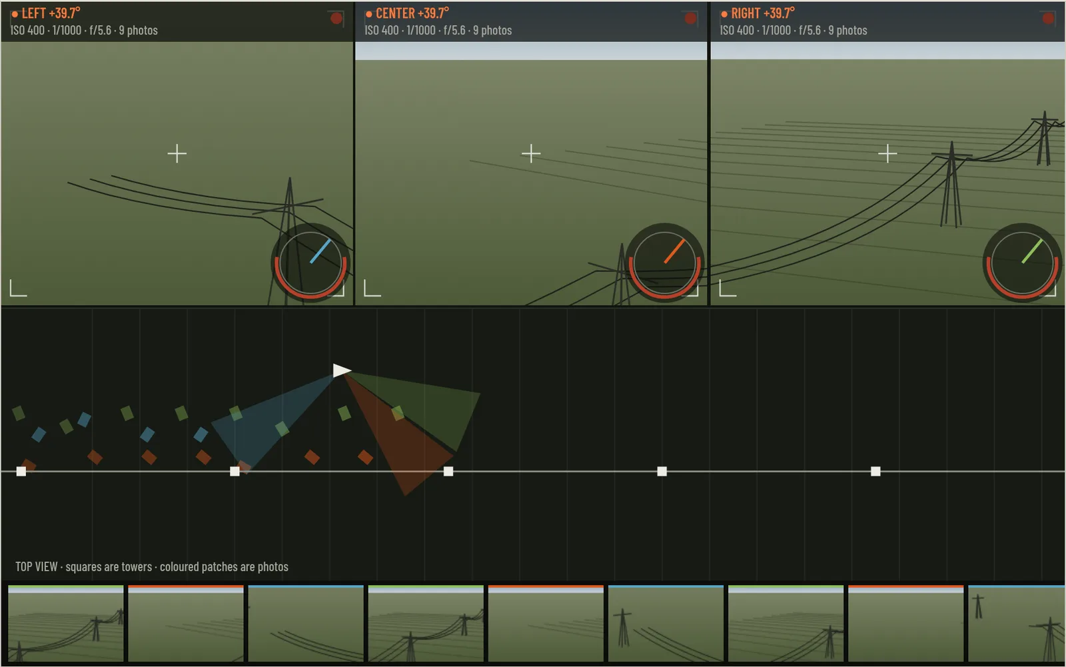Open the first photo thumbnail in the strip
1066x667 pixels.
pyautogui.click(x=66, y=624)
